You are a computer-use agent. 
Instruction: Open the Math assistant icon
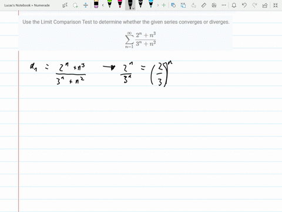click(214, 5)
